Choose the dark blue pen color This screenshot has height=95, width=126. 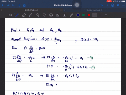point(78,15)
